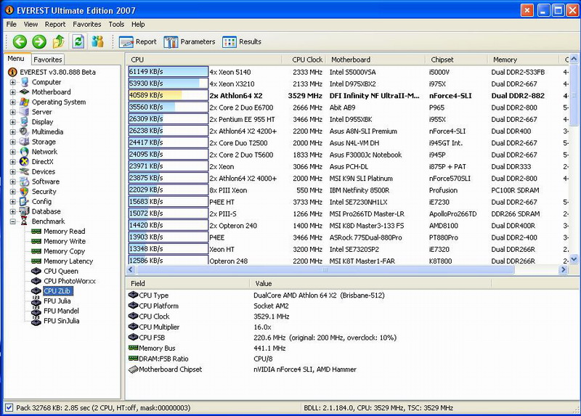
Task: Open benchmark Results
Action: click(x=242, y=42)
